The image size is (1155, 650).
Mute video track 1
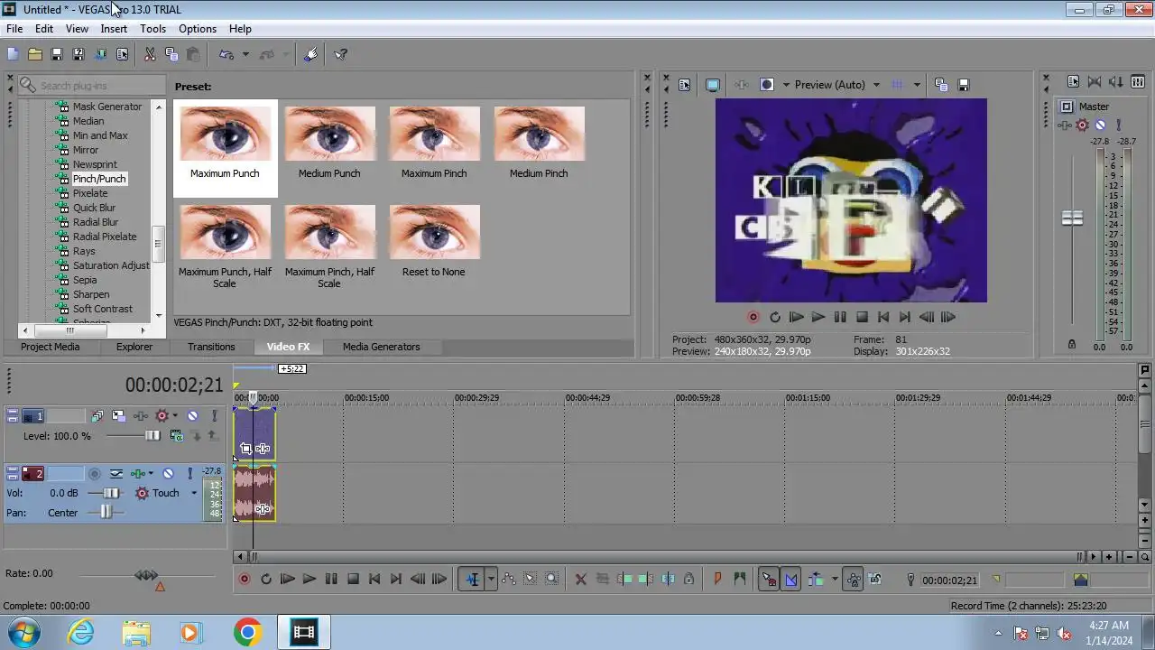pyautogui.click(x=192, y=416)
